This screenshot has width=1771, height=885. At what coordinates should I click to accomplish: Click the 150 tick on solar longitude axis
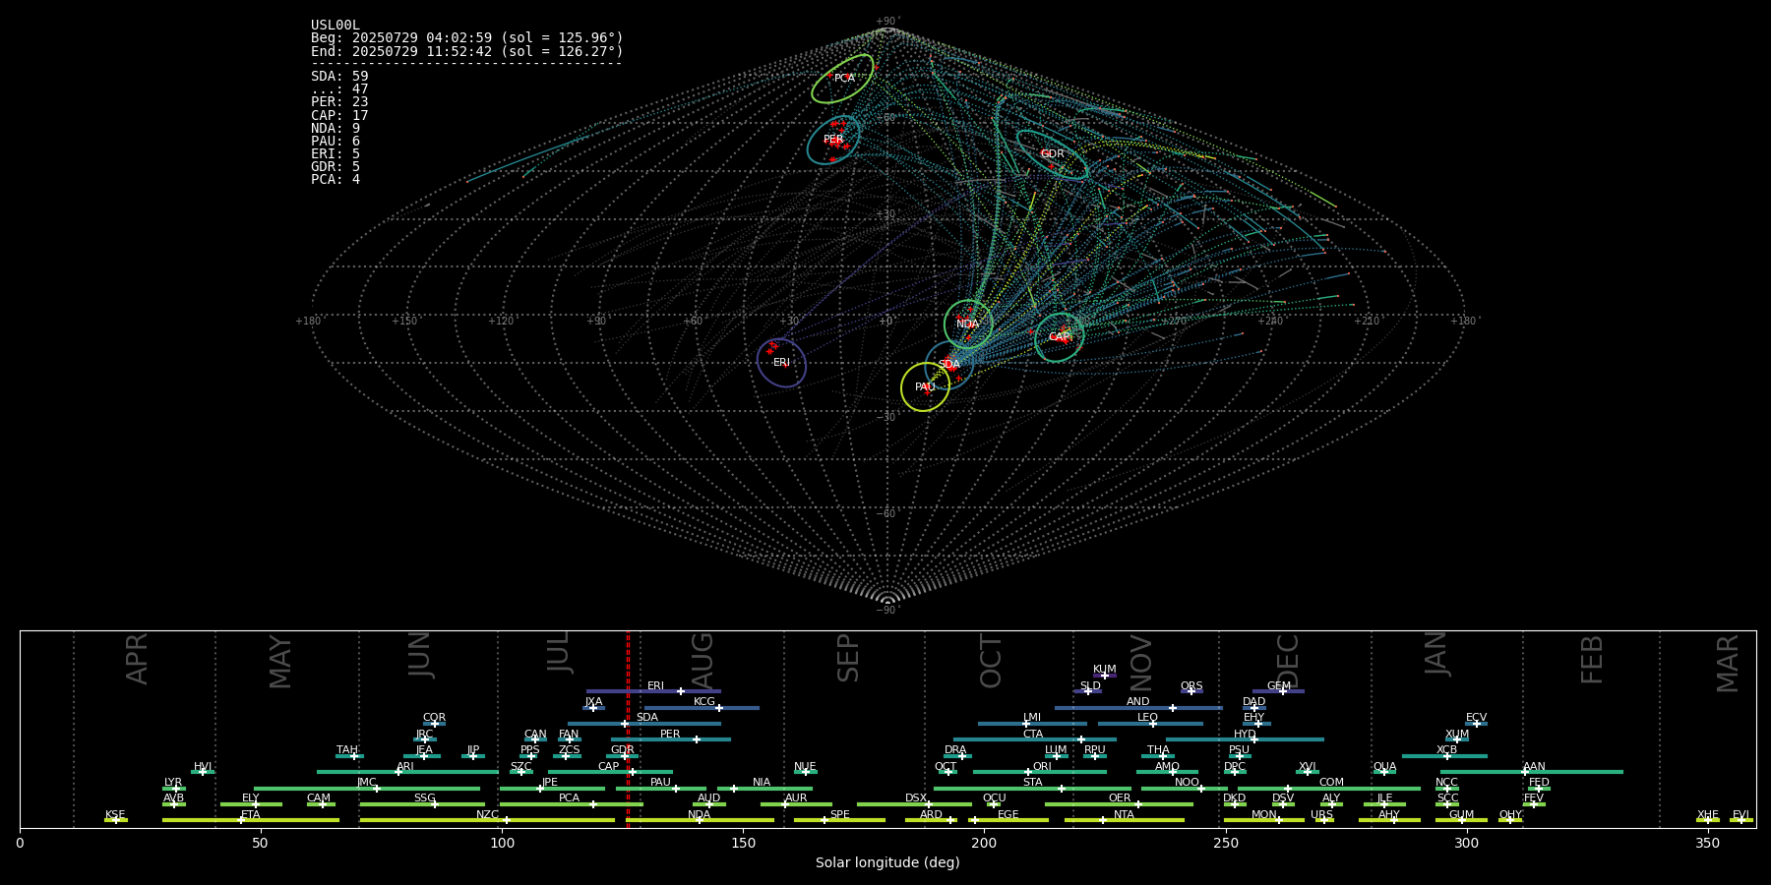coord(743,843)
